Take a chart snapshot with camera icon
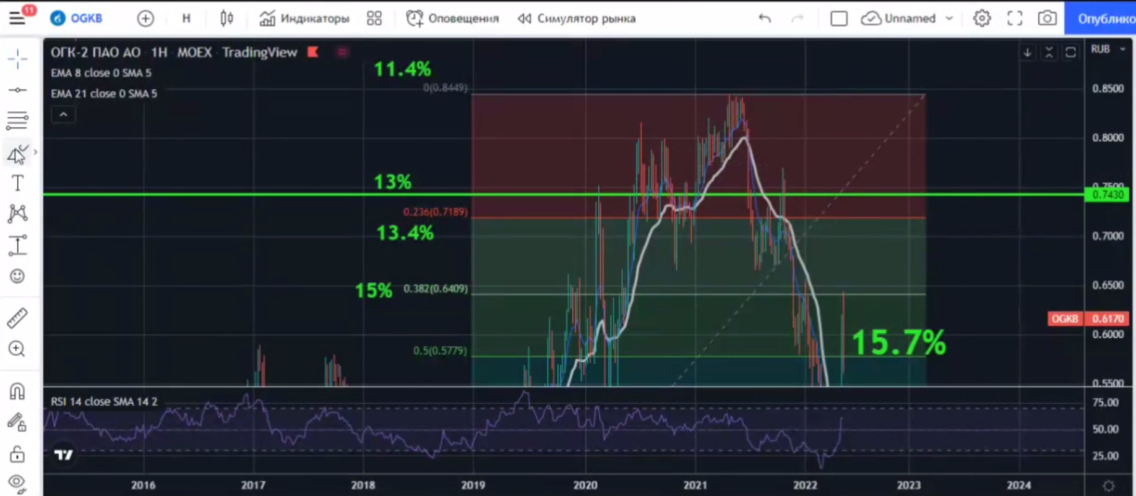The image size is (1136, 496). point(1047,19)
